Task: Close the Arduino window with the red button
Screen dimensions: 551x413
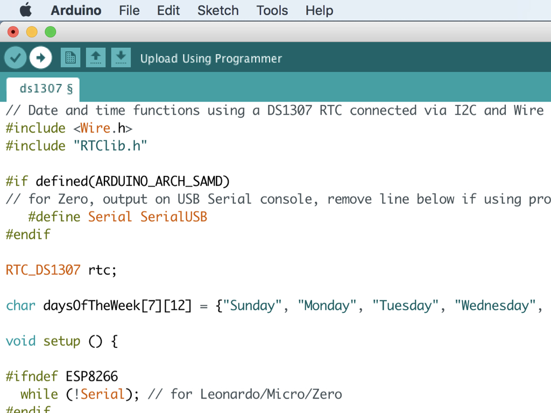Action: point(13,32)
